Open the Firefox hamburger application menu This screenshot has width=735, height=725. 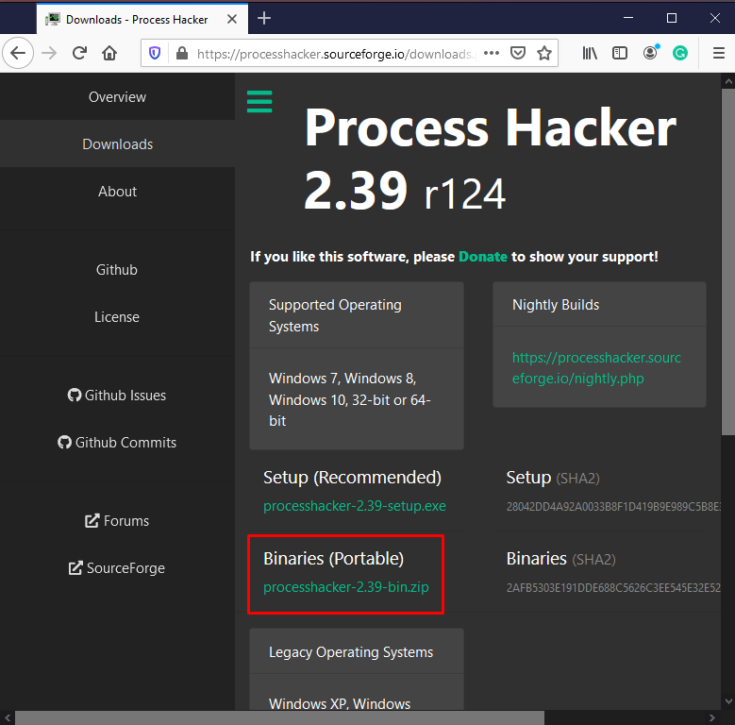click(x=719, y=53)
